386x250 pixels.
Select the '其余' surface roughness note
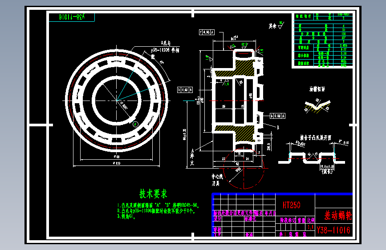click(x=272, y=26)
